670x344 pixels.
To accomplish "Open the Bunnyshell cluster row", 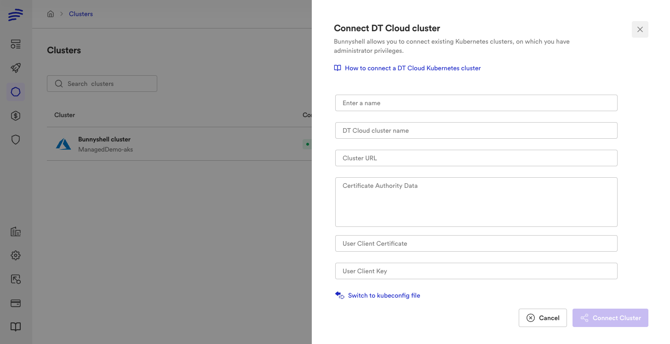I will [179, 144].
